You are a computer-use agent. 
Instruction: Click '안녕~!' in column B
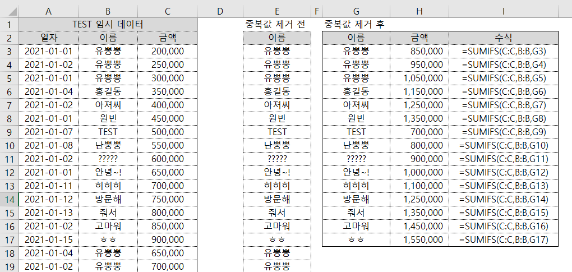tap(108, 173)
